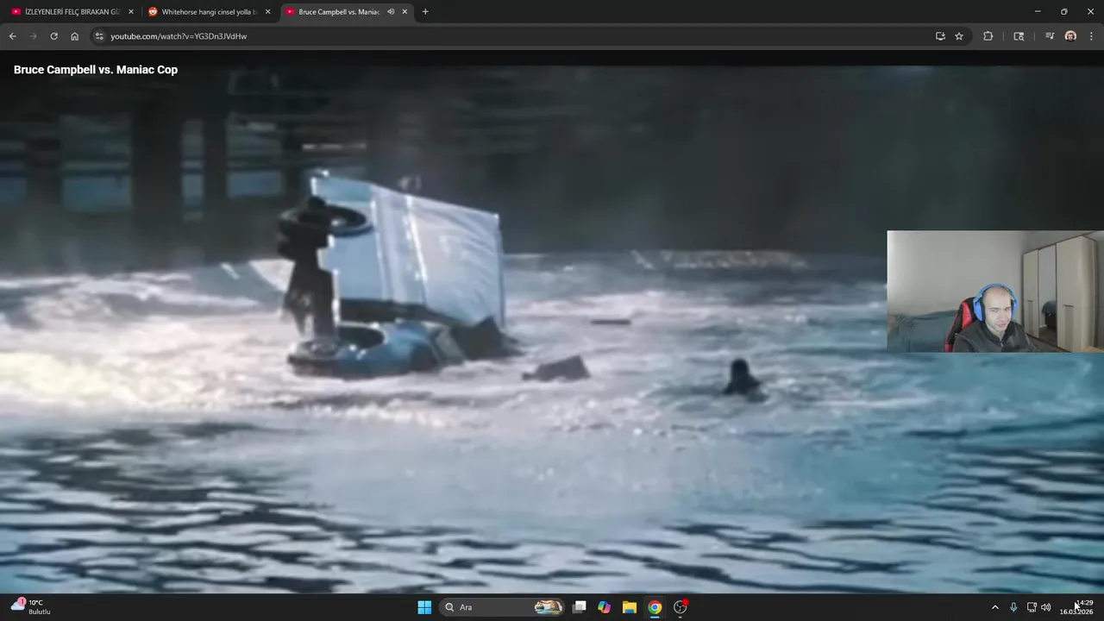The width and height of the screenshot is (1104, 621).
Task: Click the taskbar search box Ara
Action: coord(503,607)
